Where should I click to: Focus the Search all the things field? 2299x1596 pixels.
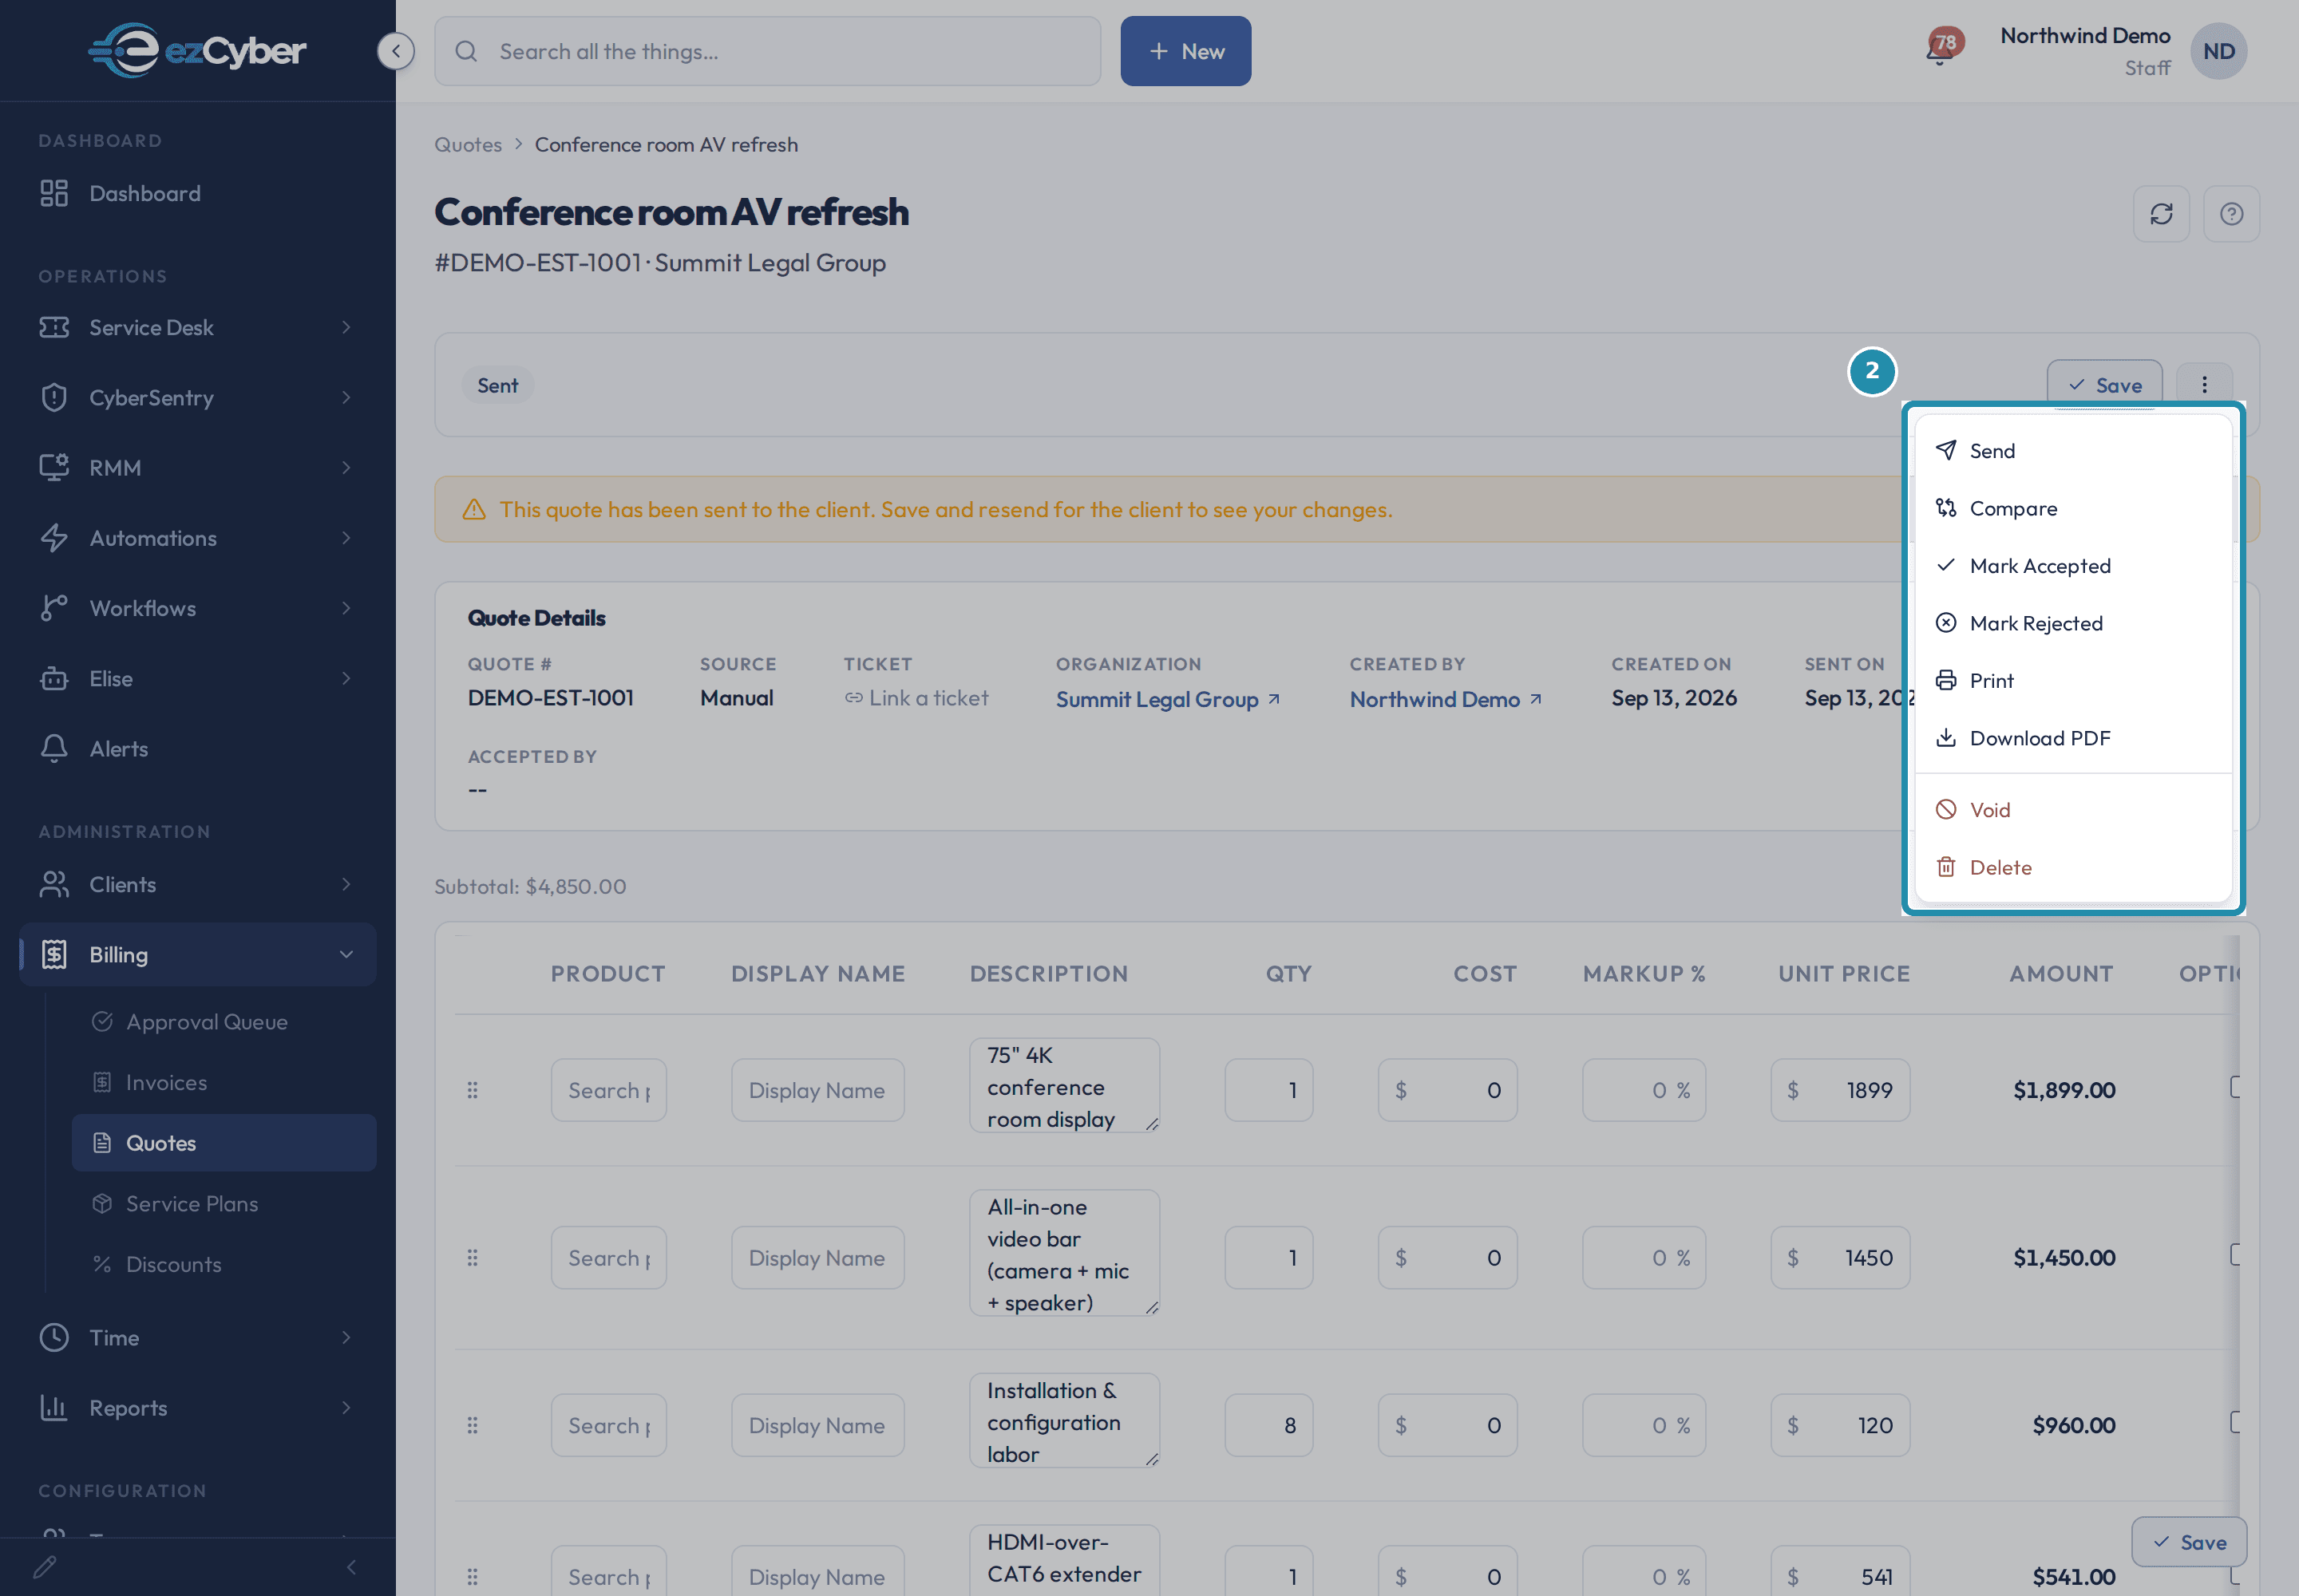point(767,51)
